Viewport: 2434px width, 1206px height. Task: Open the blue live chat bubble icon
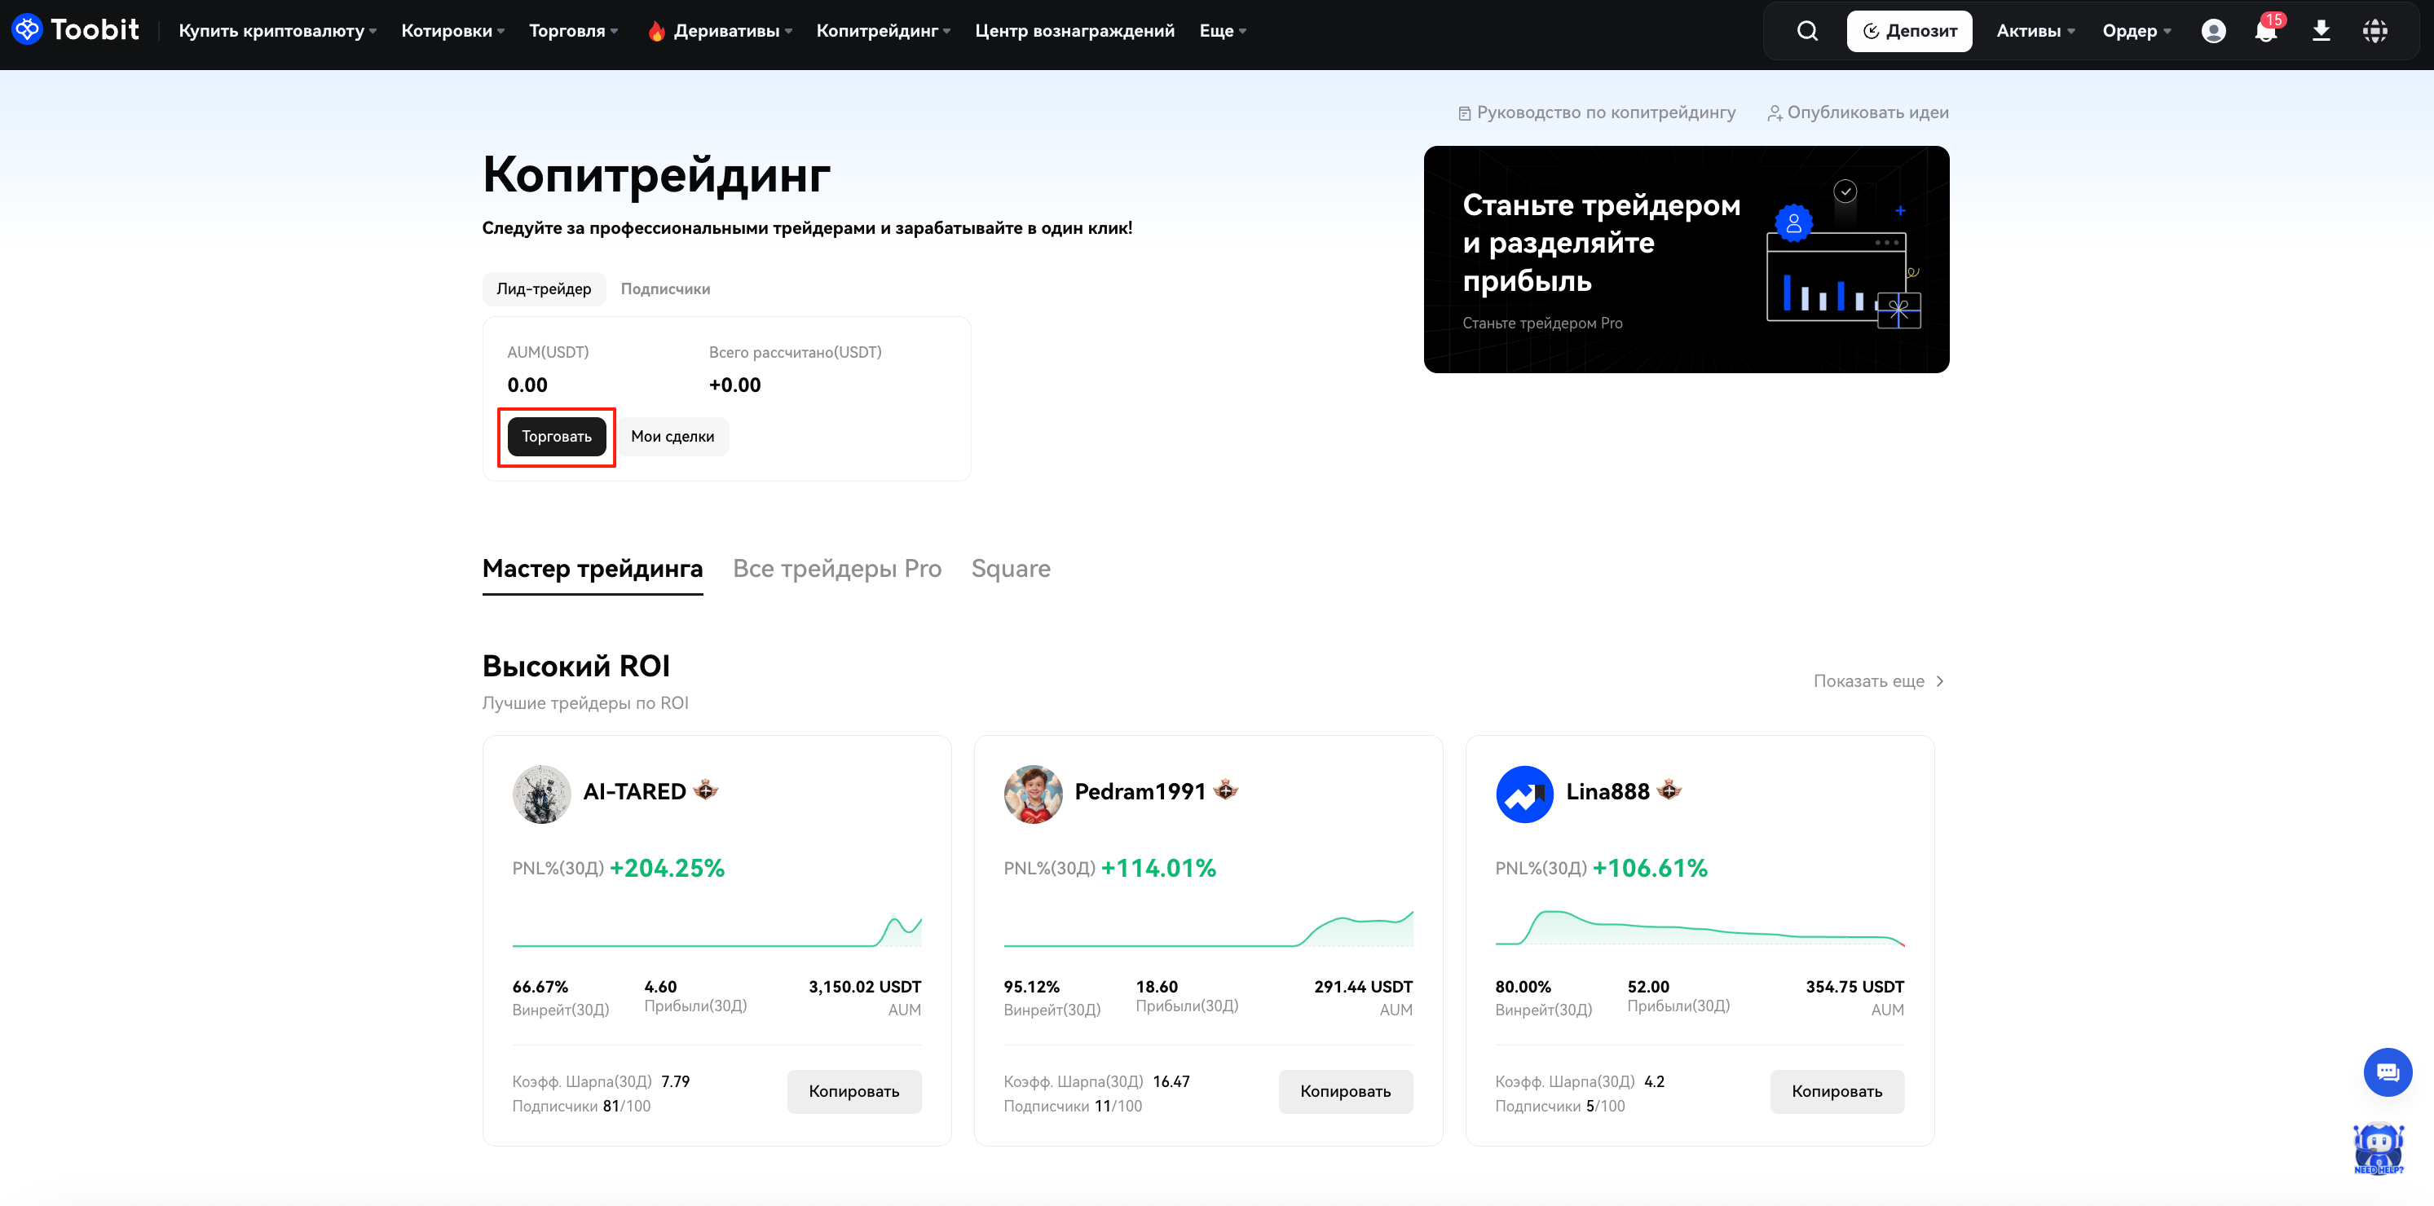pos(2387,1072)
